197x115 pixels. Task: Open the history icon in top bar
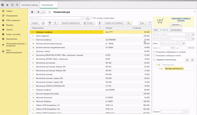pyautogui.click(x=12, y=5)
